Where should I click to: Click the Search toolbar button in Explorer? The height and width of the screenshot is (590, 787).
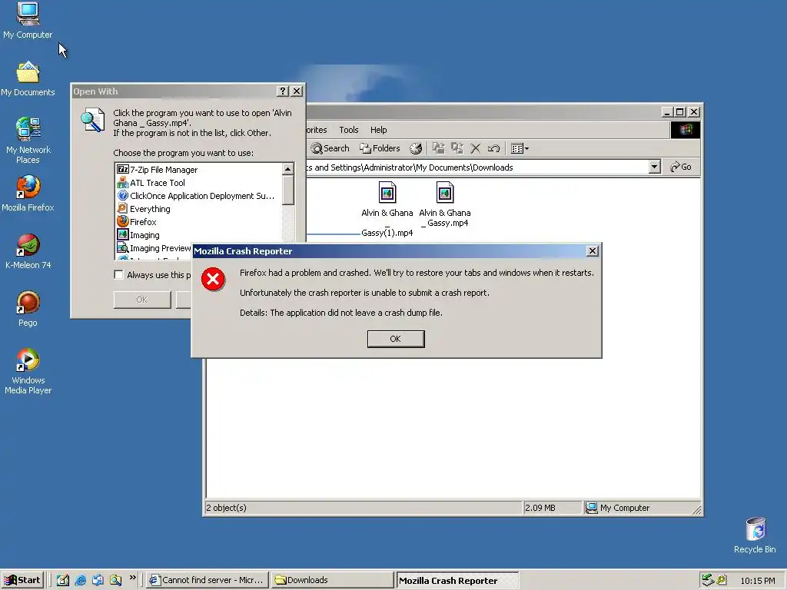tap(330, 148)
